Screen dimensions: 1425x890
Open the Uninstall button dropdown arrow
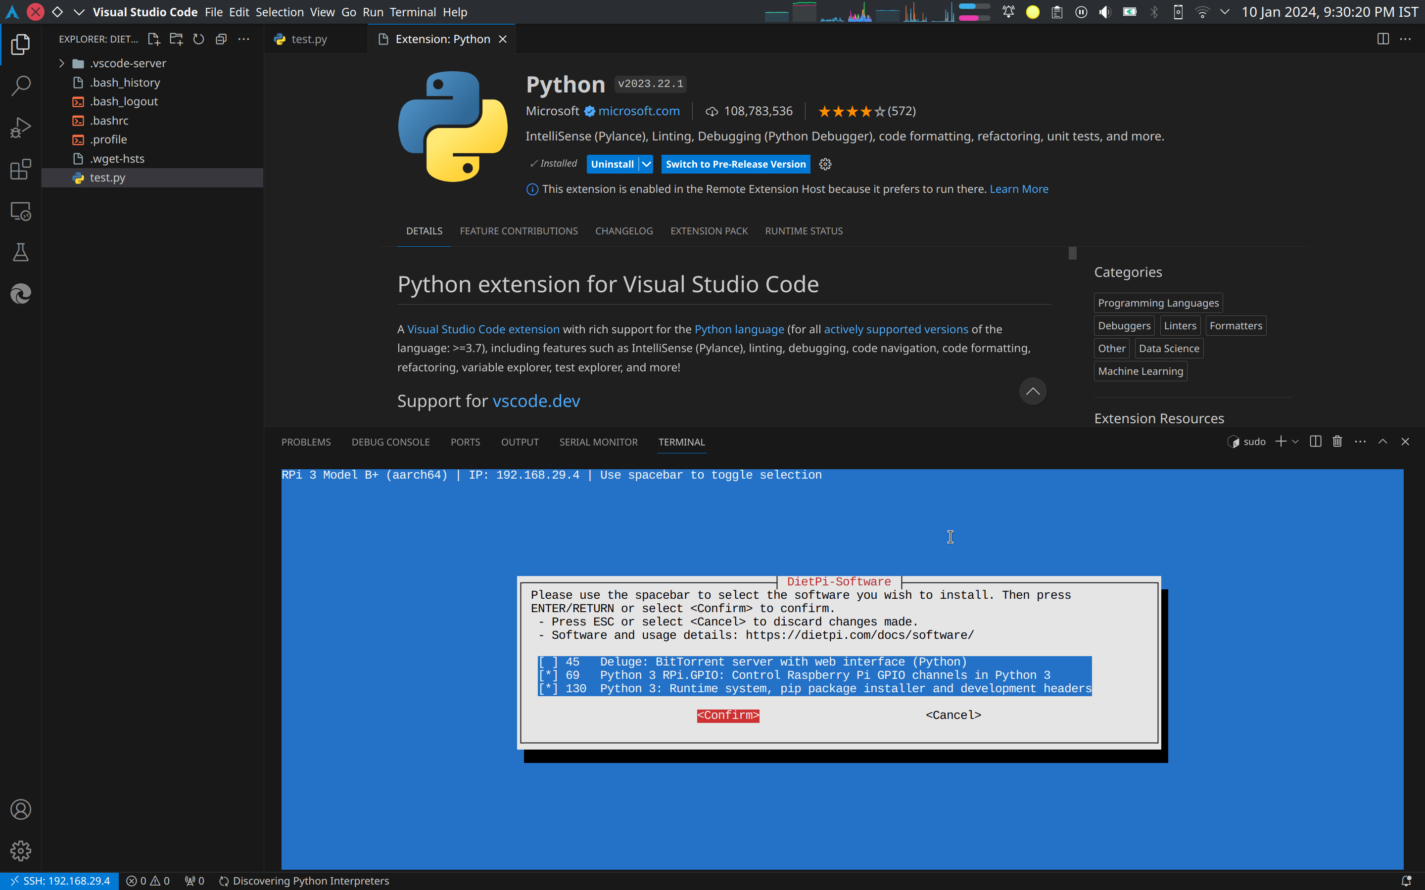coord(646,164)
